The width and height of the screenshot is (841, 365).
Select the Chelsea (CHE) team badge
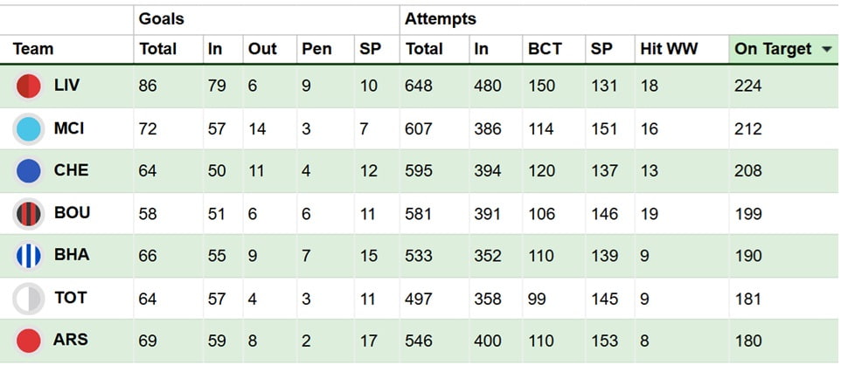point(29,171)
